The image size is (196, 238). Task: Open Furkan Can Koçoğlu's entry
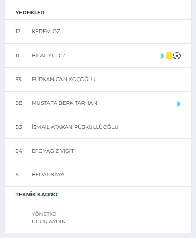tap(64, 80)
